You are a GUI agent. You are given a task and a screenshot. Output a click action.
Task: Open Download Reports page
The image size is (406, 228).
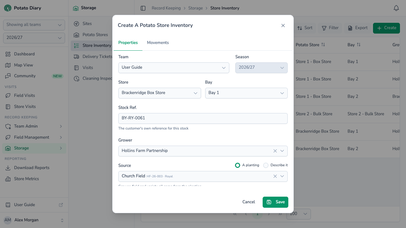(34, 168)
